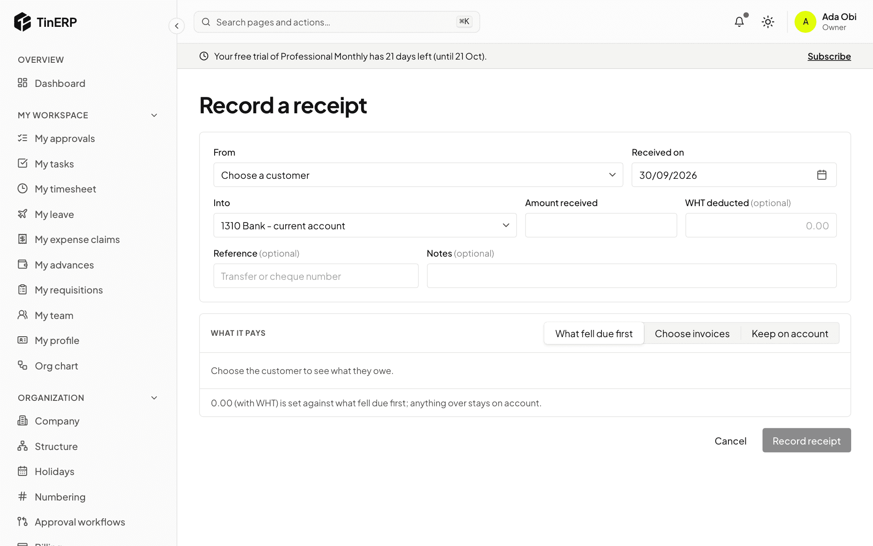Click the Notes input field

[632, 276]
